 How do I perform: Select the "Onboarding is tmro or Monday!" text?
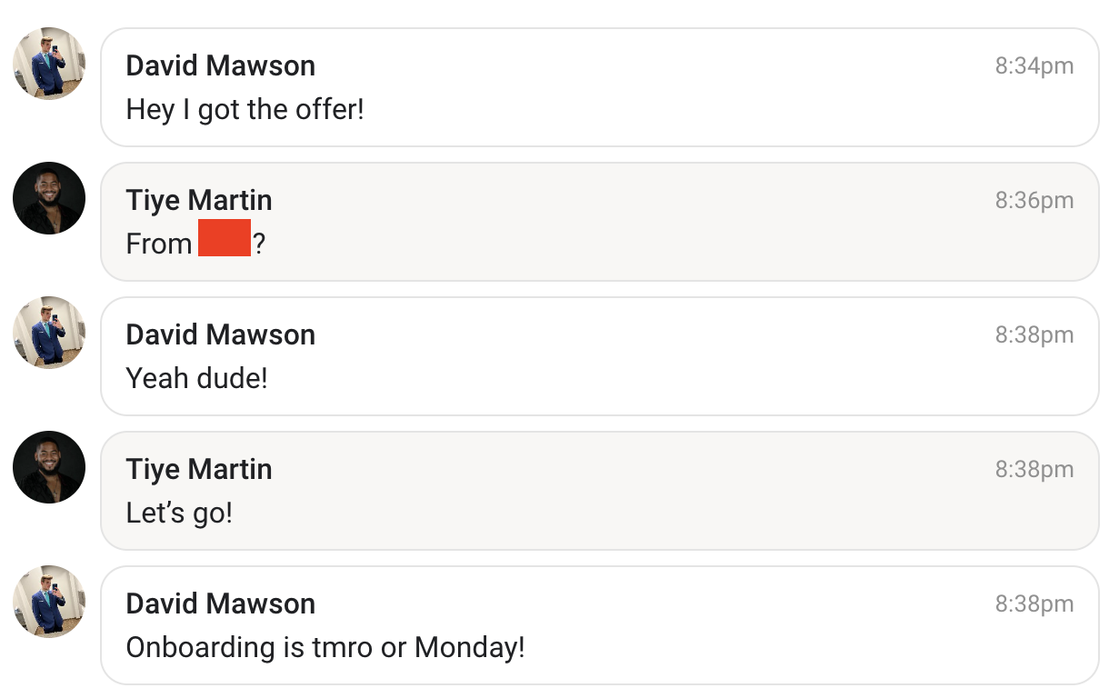coord(325,647)
